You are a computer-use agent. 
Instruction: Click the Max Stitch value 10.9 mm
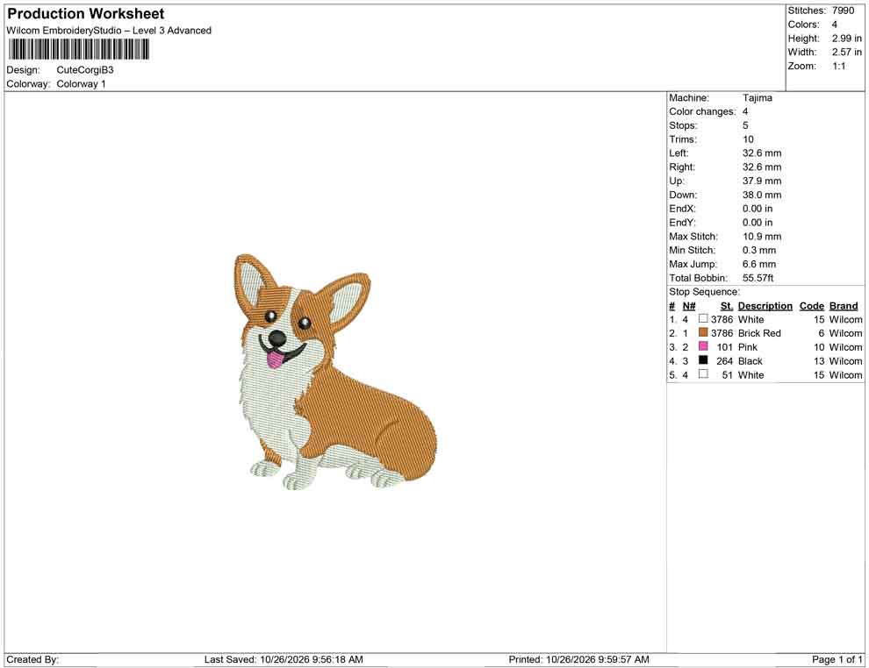click(762, 237)
